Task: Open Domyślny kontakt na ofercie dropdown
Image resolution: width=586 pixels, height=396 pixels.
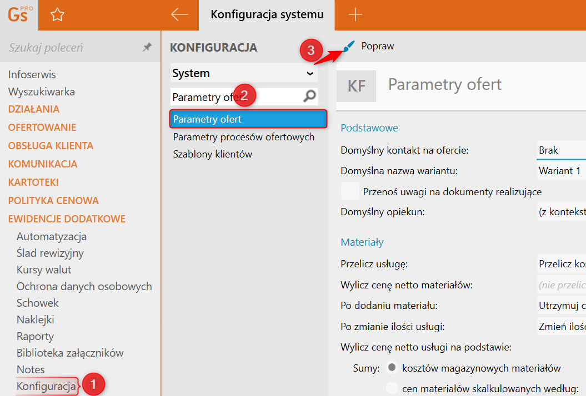Action: (562, 150)
